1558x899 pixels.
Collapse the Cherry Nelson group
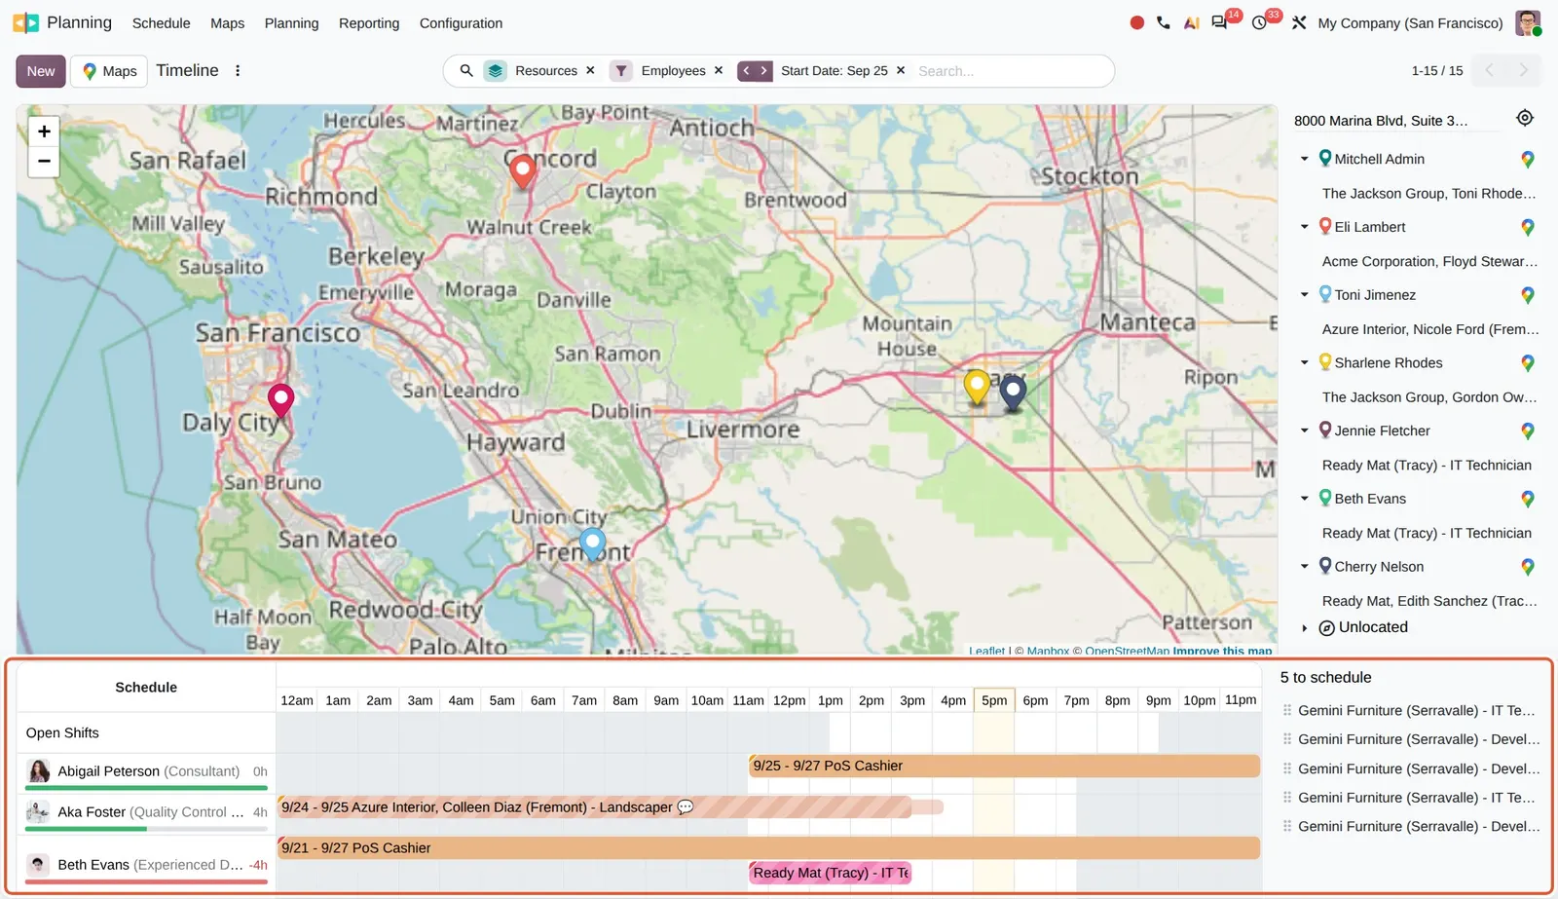pyautogui.click(x=1305, y=567)
